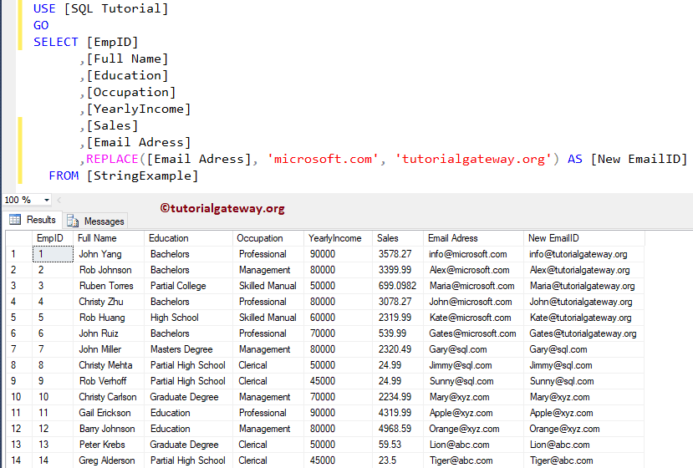This screenshot has height=468, width=693.
Task: Click sales value 59.53
Action: (x=398, y=445)
